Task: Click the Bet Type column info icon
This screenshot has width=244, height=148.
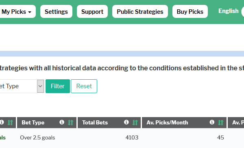Action: tap(62, 122)
